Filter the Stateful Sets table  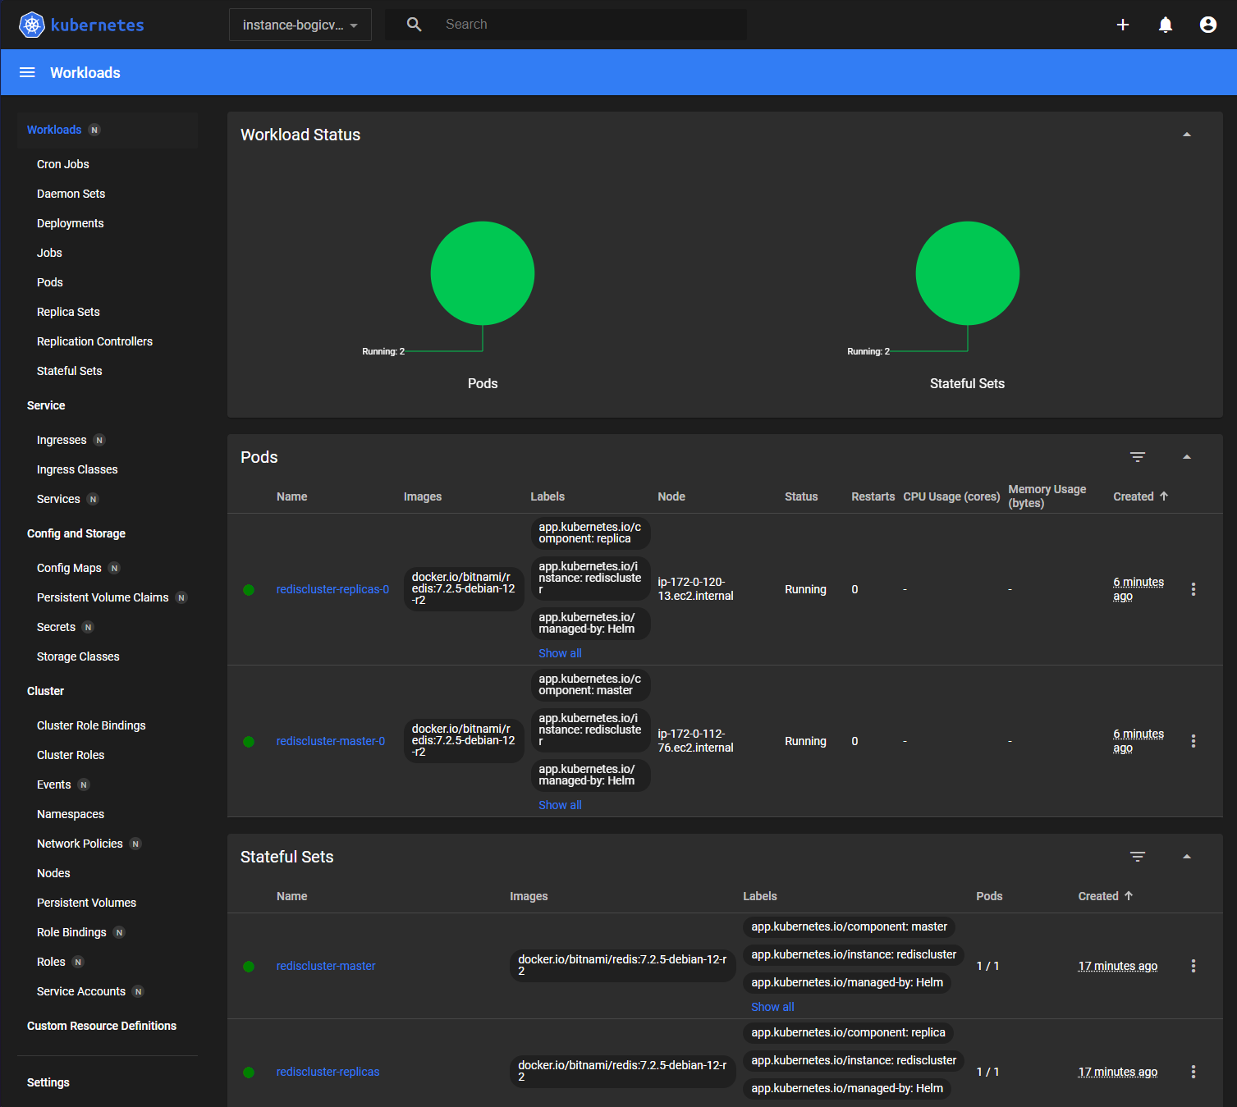pyautogui.click(x=1138, y=857)
